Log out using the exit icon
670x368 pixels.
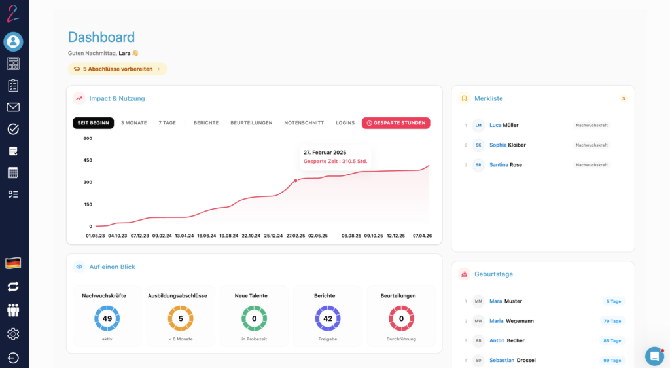point(13,358)
